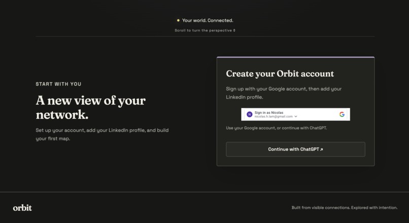Click the Your world. Connected. text
Viewport: 409px width, 223px height.
(208, 20)
